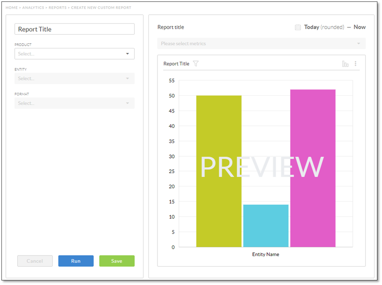Click 'Today (rounded)' start date

[324, 27]
